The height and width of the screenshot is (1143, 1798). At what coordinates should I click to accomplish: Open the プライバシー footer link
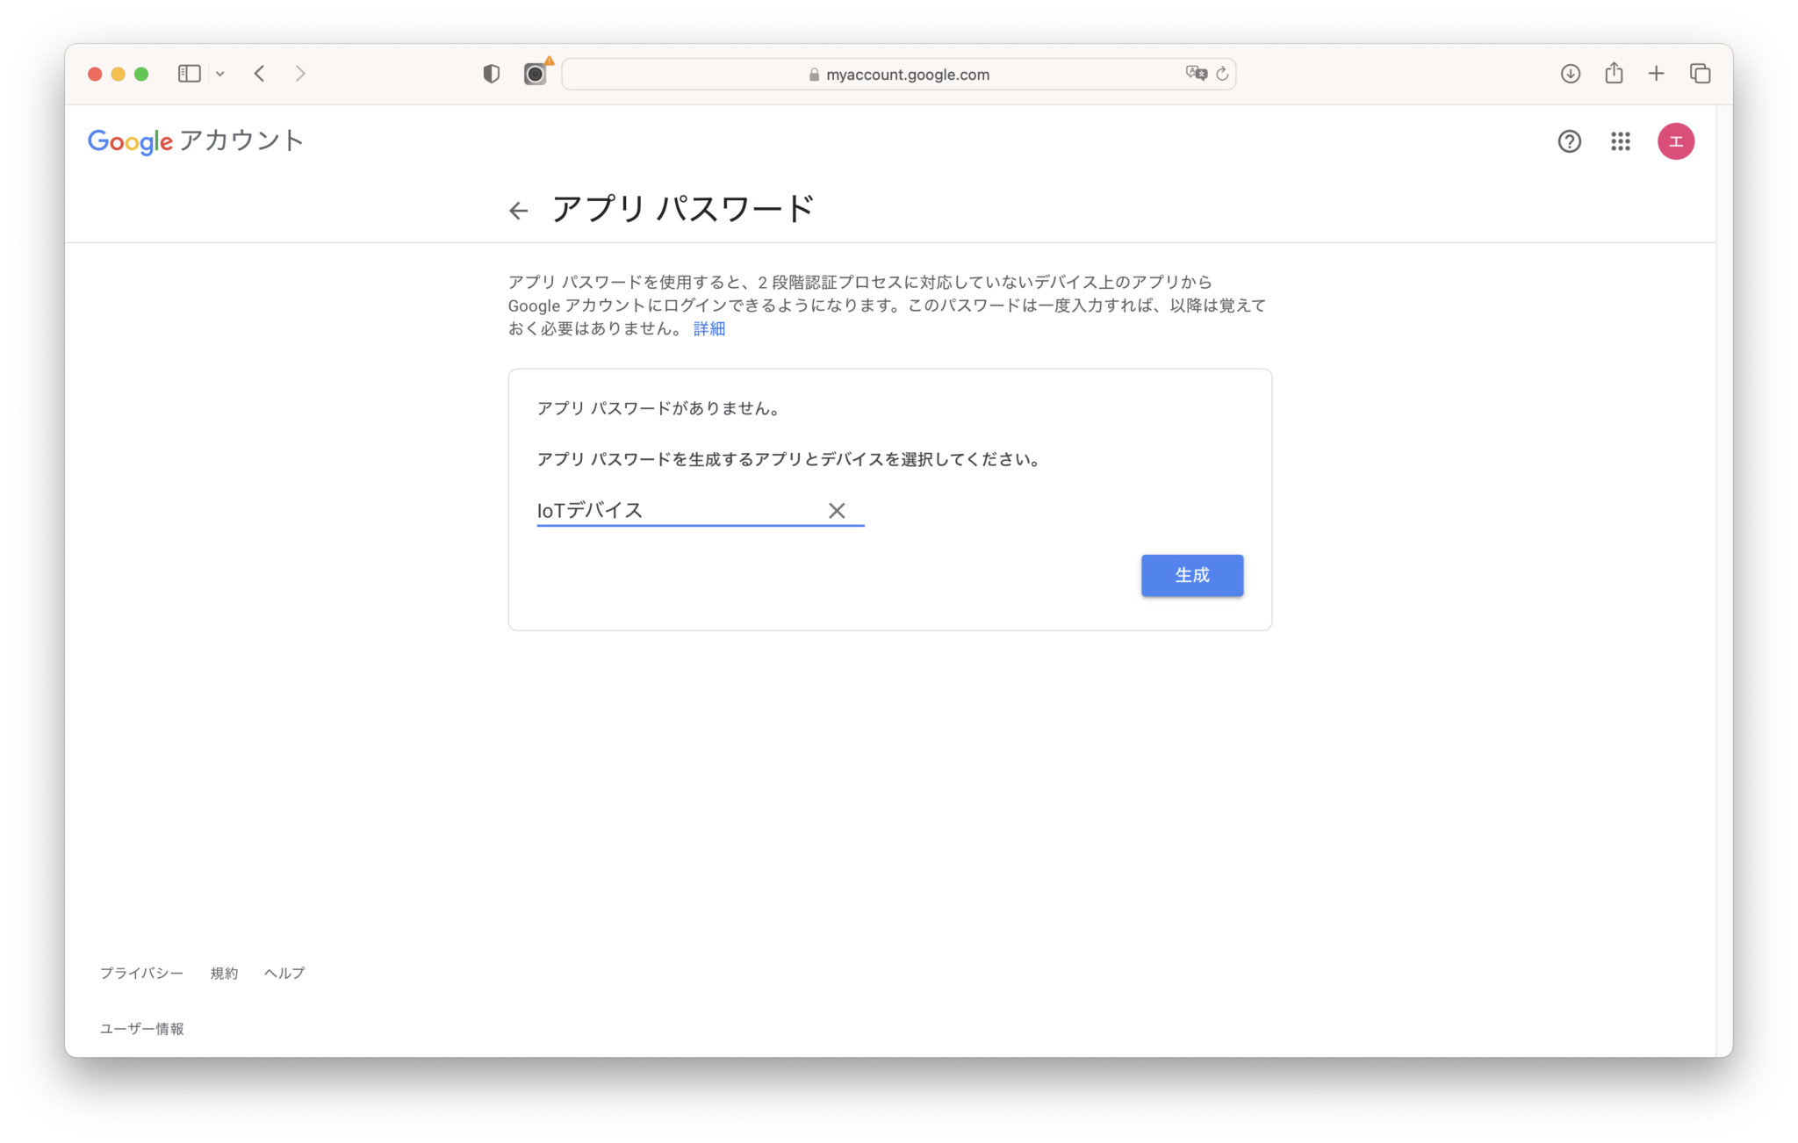[141, 973]
